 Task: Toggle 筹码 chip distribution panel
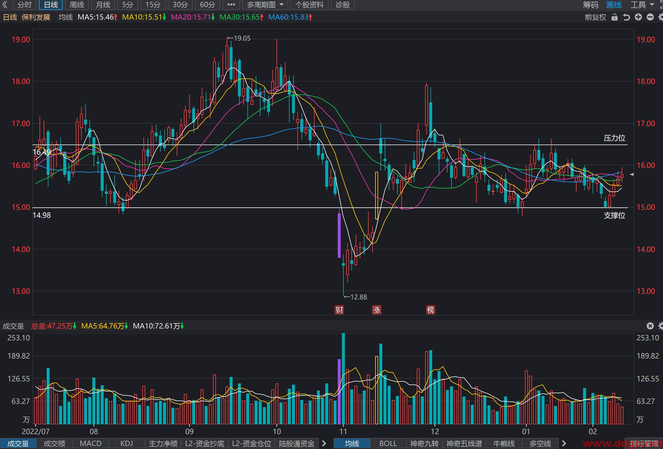591,5
